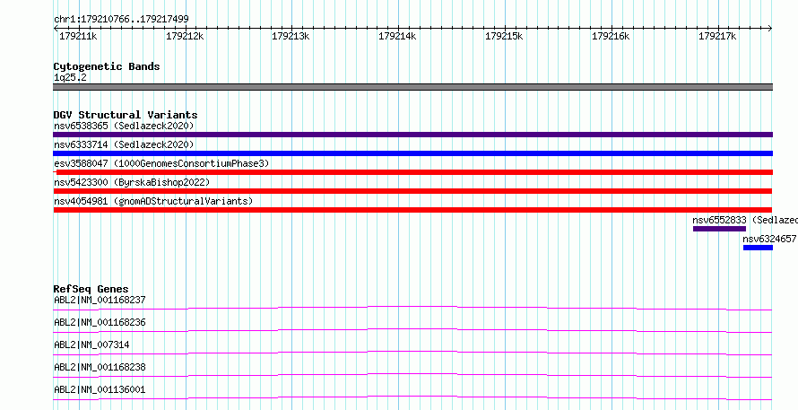
Task: Click the 179211k ruler tick label
Action: click(x=78, y=37)
